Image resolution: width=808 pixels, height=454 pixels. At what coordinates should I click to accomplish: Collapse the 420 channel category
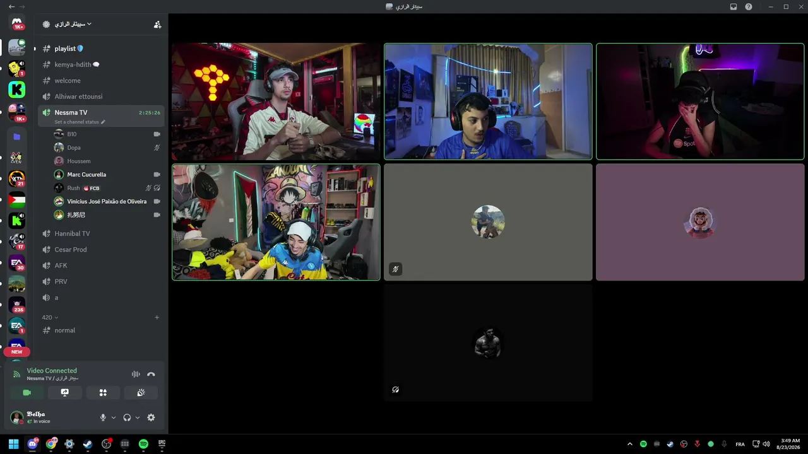(50, 317)
